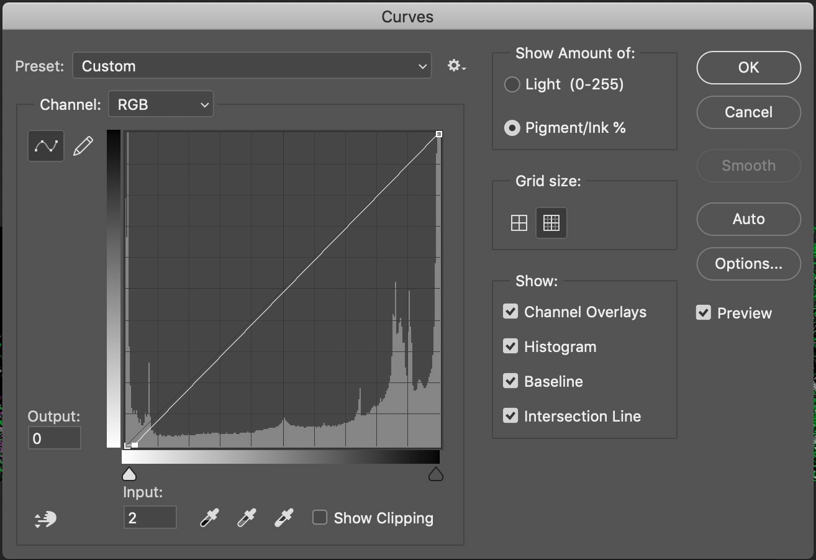Viewport: 816px width, 560px height.
Task: Select the Light (0-255) radio option
Action: pyautogui.click(x=512, y=84)
